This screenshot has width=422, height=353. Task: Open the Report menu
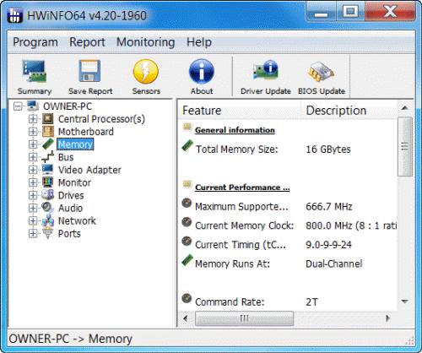click(87, 42)
